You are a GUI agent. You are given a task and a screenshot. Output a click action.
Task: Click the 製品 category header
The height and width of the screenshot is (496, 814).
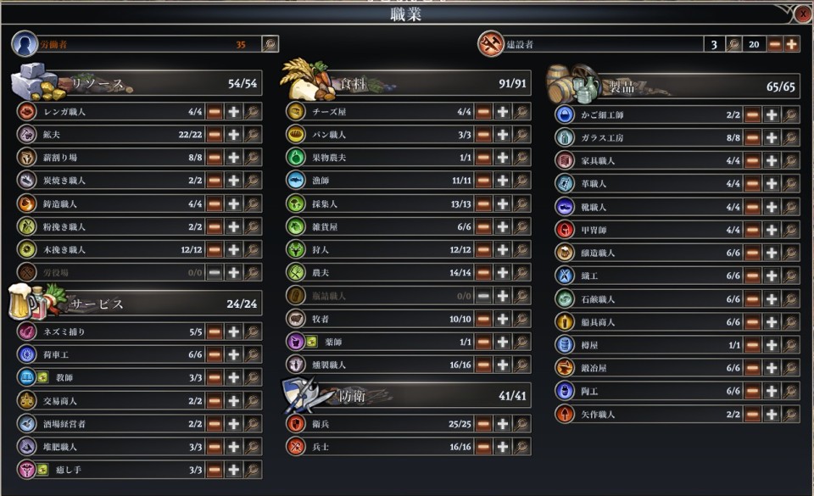674,86
